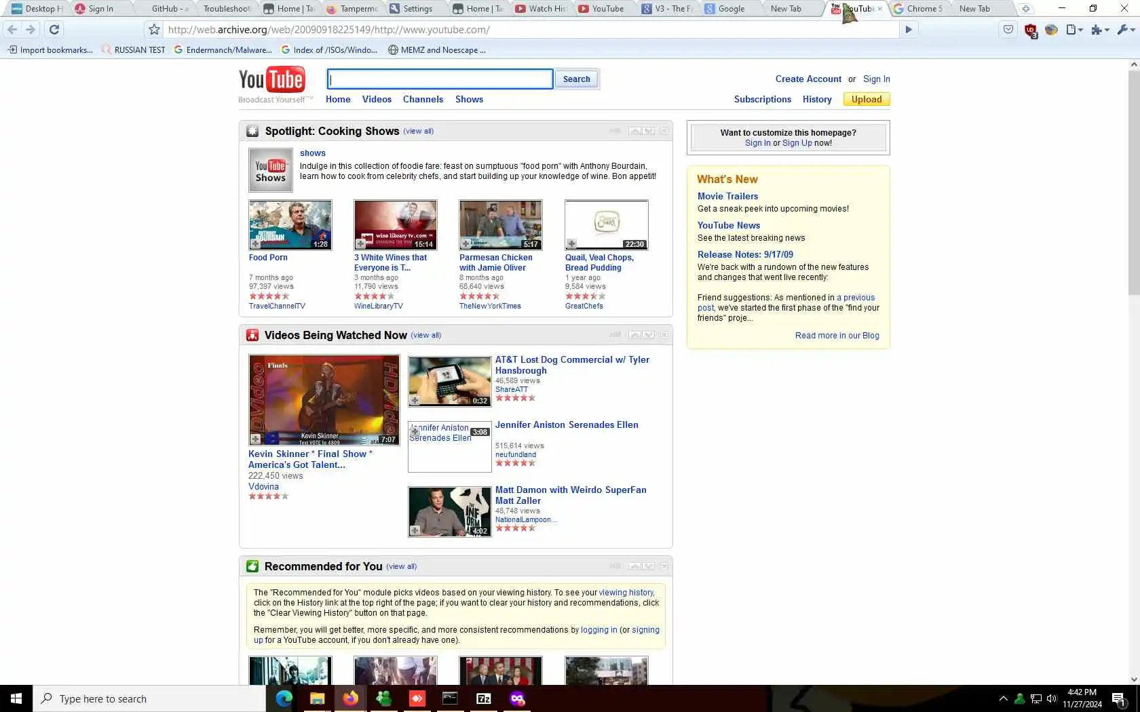The width and height of the screenshot is (1140, 712).
Task: Go back with the browser back arrow
Action: (x=12, y=29)
